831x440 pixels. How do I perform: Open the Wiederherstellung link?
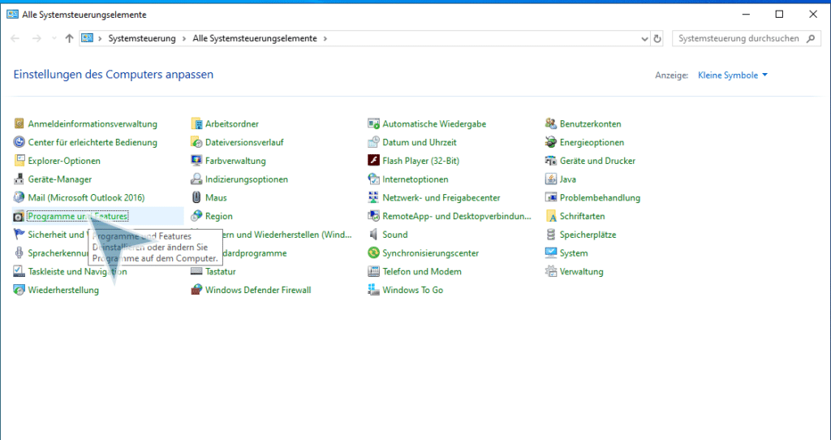click(63, 290)
